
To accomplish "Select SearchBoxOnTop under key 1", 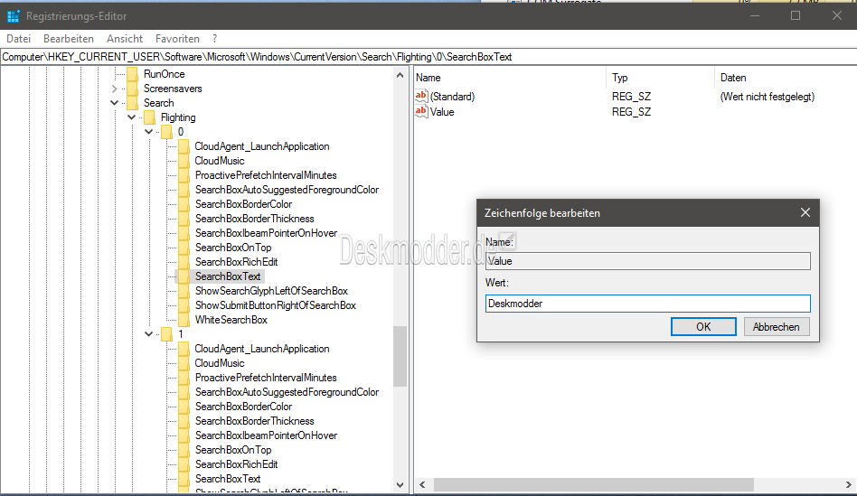I will pos(233,450).
